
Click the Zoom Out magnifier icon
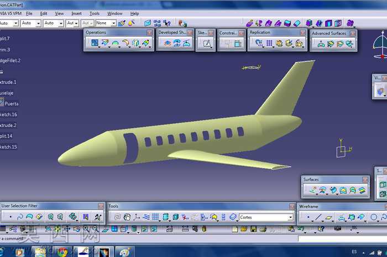[x=95, y=229]
